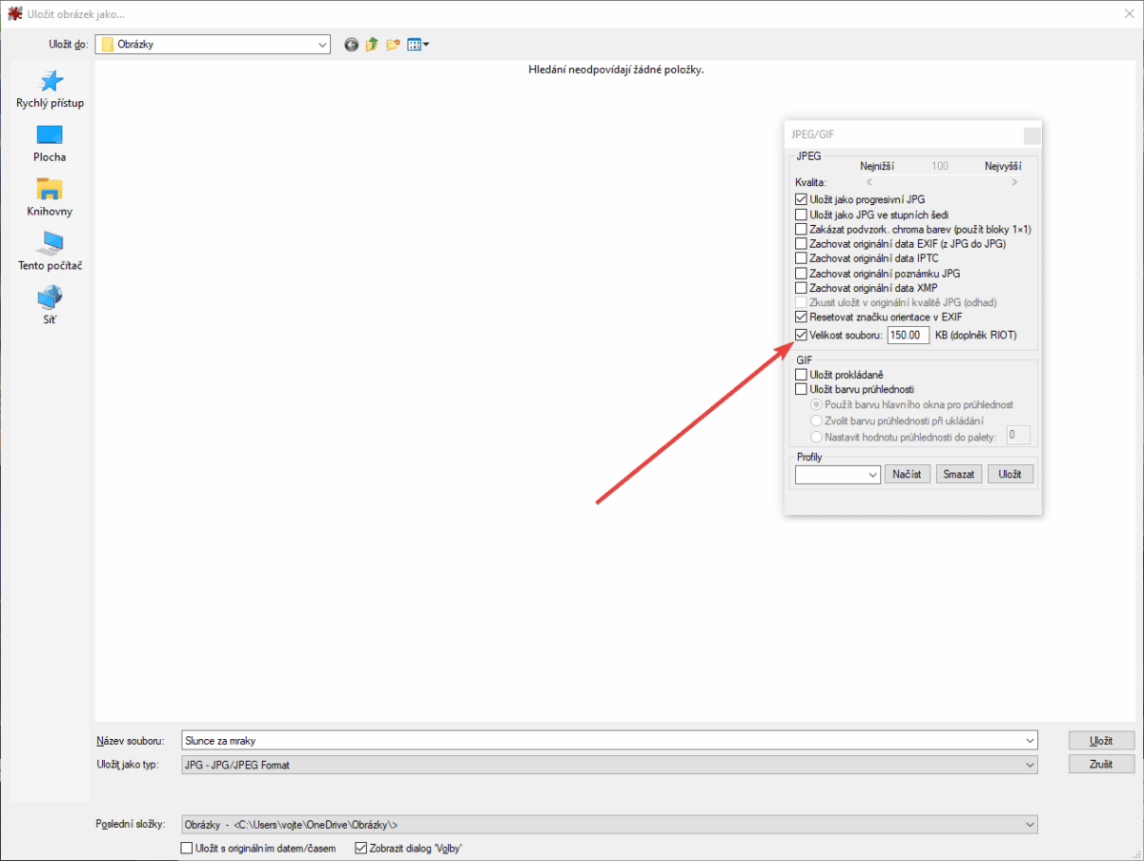Screen dimensions: 1144x861
Task: Enable Uložit jako JPG ve stupních šedi
Action: tap(801, 215)
